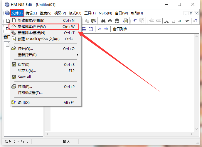Click the toggle case Aa icon

point(180,21)
